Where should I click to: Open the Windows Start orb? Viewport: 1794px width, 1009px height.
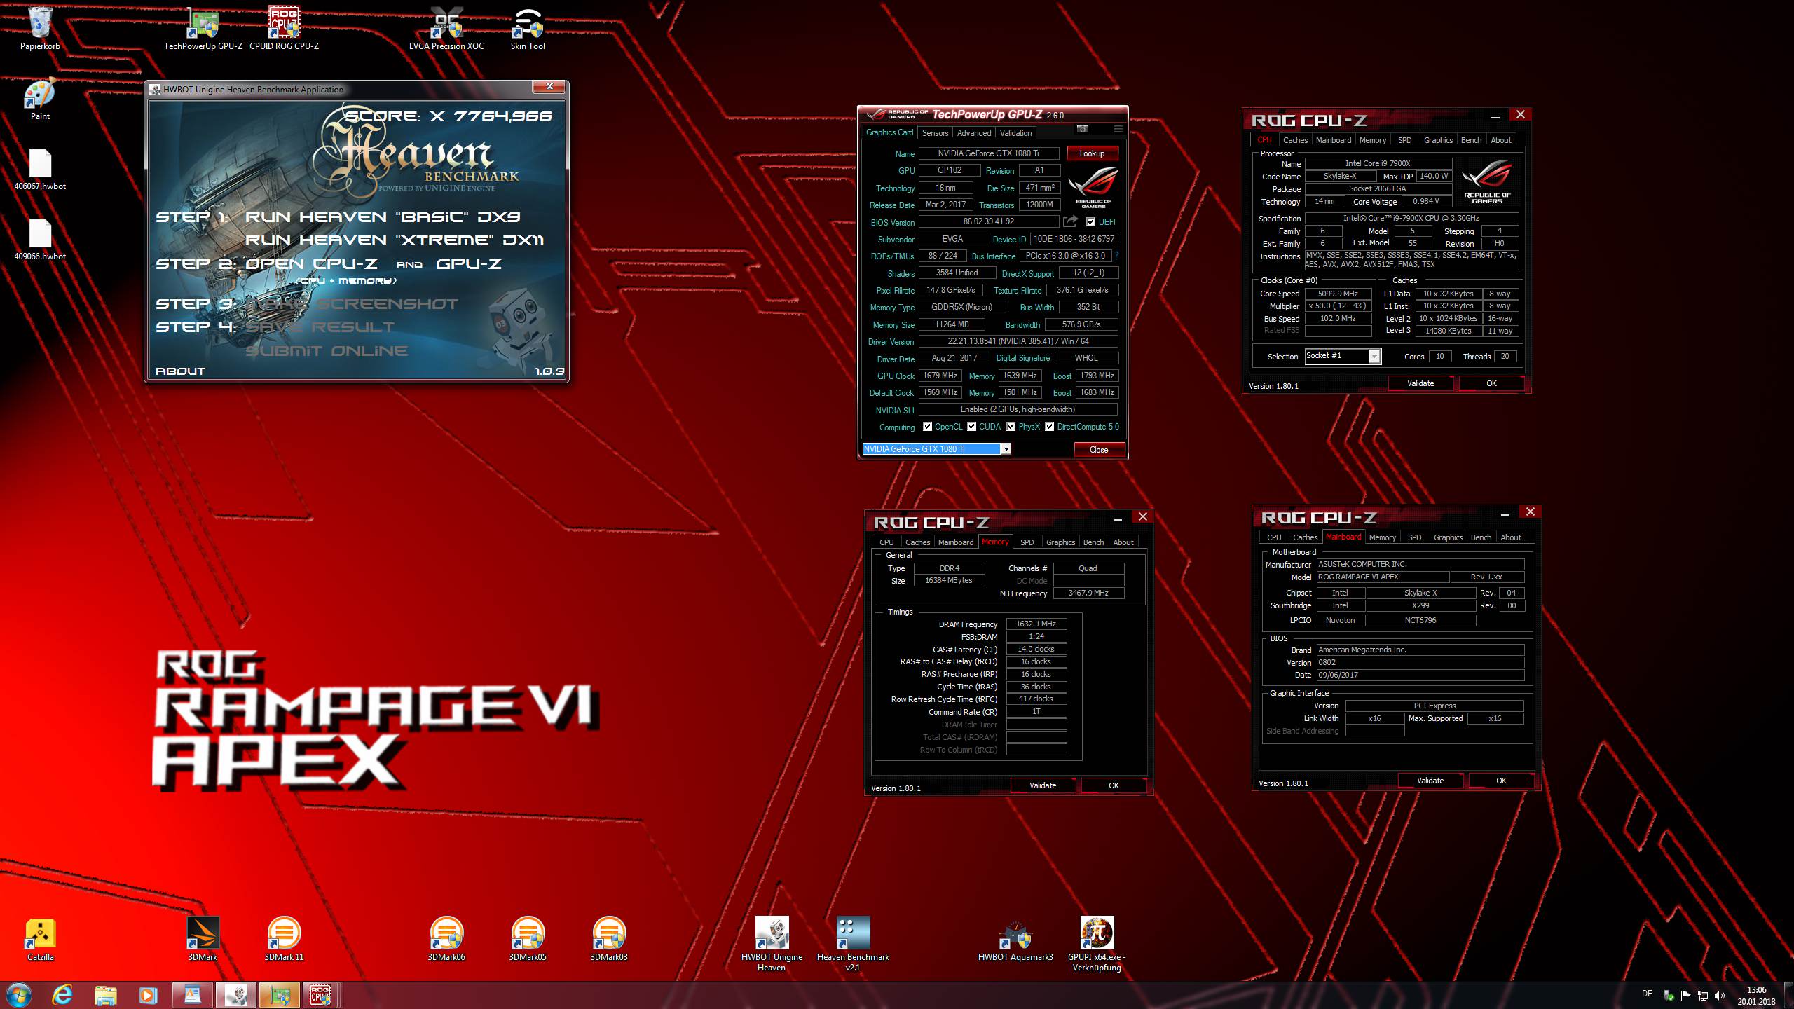pyautogui.click(x=18, y=995)
